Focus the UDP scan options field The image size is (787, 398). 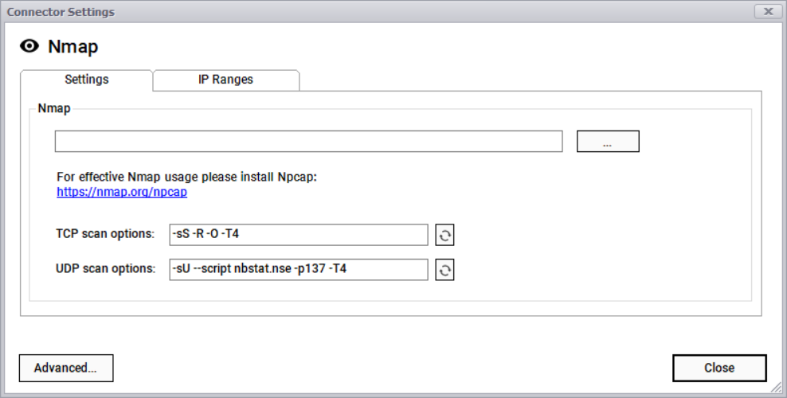point(299,269)
